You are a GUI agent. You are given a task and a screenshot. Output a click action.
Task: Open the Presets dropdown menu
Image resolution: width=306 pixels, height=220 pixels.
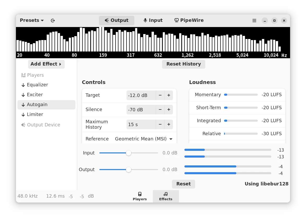[32, 21]
